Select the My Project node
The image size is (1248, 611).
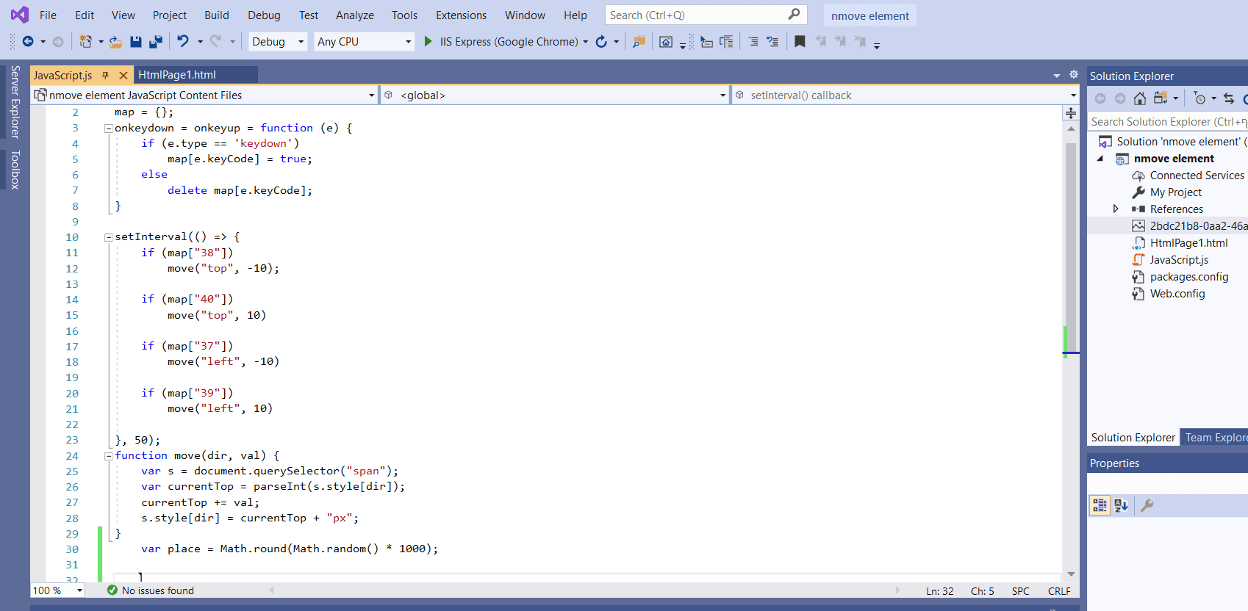(1176, 192)
